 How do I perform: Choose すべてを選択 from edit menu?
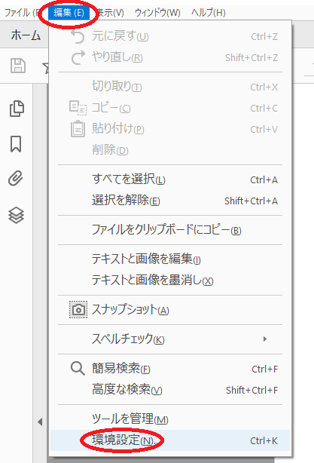click(x=170, y=179)
